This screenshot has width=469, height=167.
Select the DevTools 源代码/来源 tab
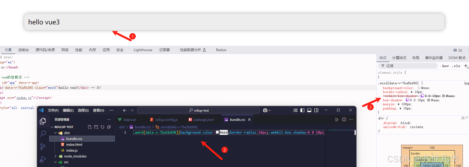tap(45, 50)
